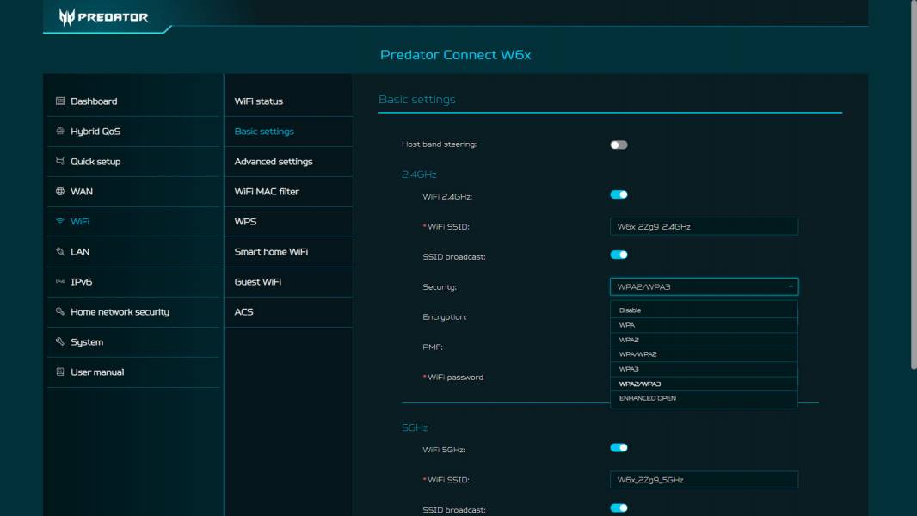Click the Quick setup icon
The image size is (917, 516).
pyautogui.click(x=59, y=161)
